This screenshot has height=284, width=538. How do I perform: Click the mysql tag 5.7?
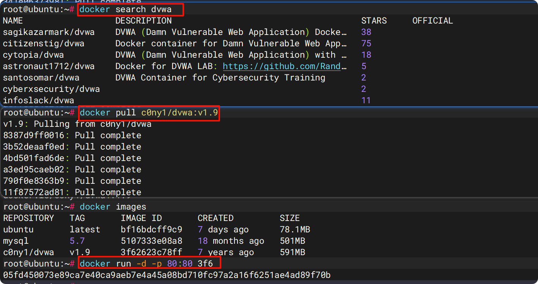77,241
